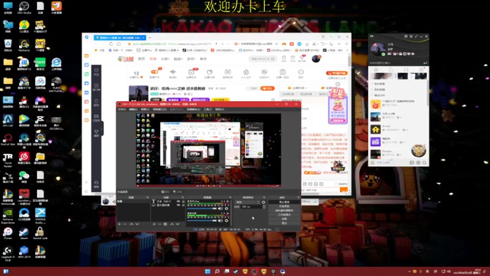The width and height of the screenshot is (490, 276).
Task: Remove the selected OBS source
Action: coord(160,224)
